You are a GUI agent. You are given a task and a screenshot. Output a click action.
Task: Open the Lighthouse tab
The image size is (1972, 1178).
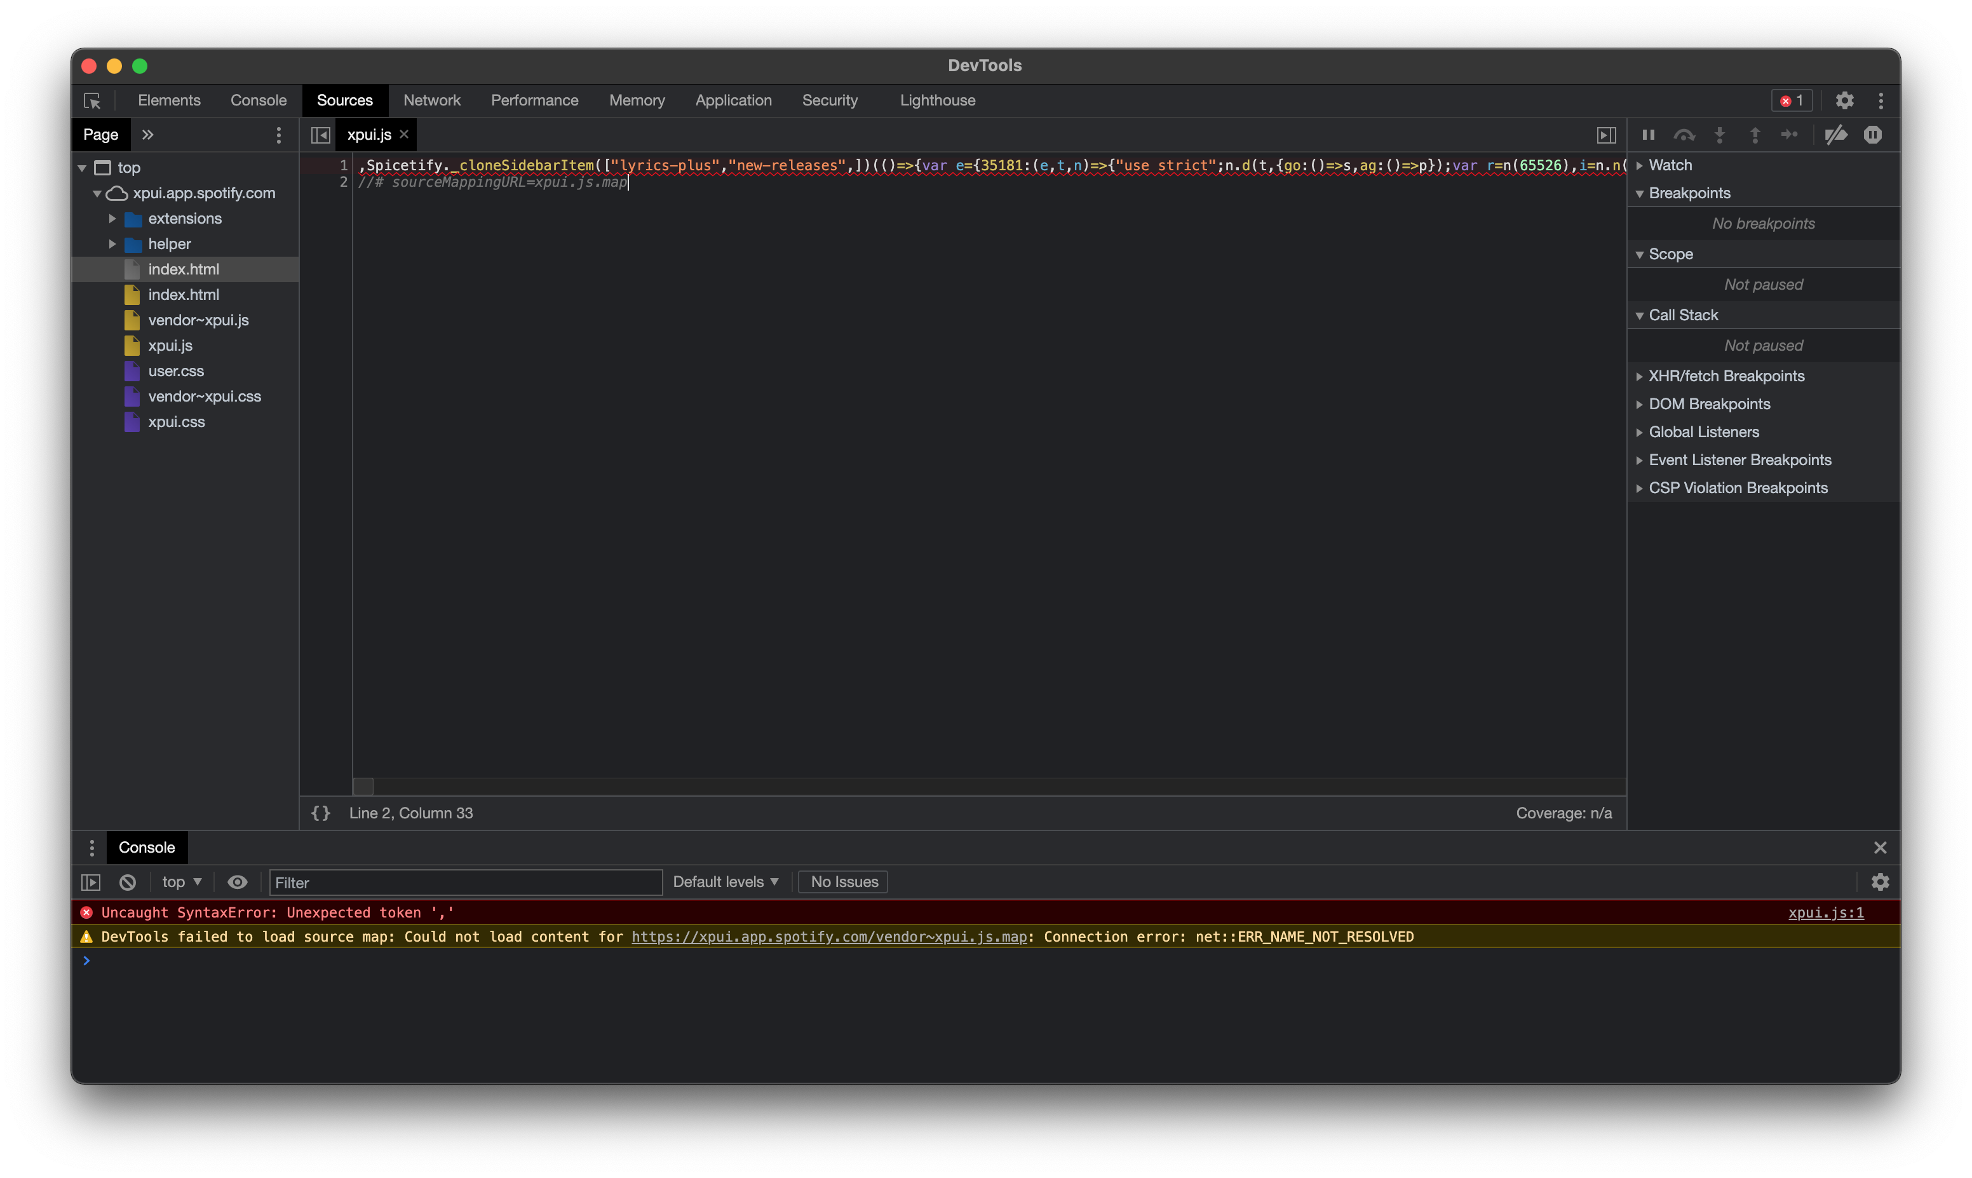937,101
